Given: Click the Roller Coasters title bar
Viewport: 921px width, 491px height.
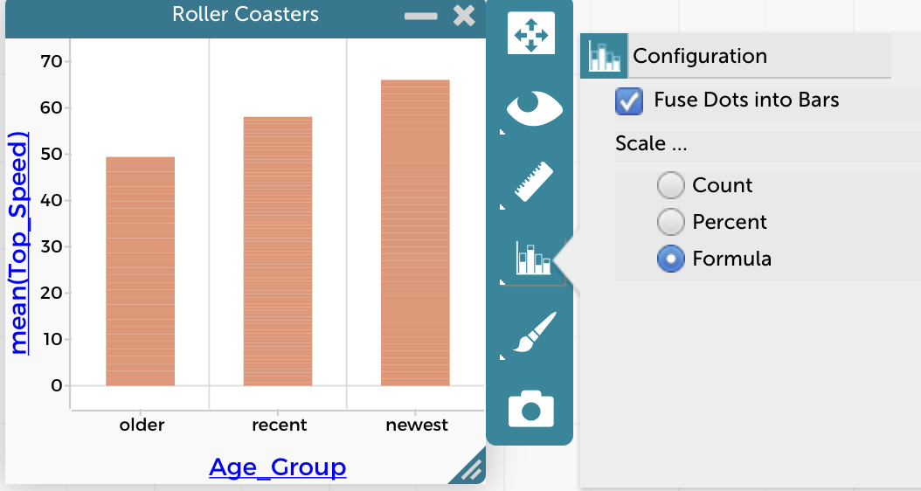Looking at the screenshot, I should pyautogui.click(x=246, y=15).
